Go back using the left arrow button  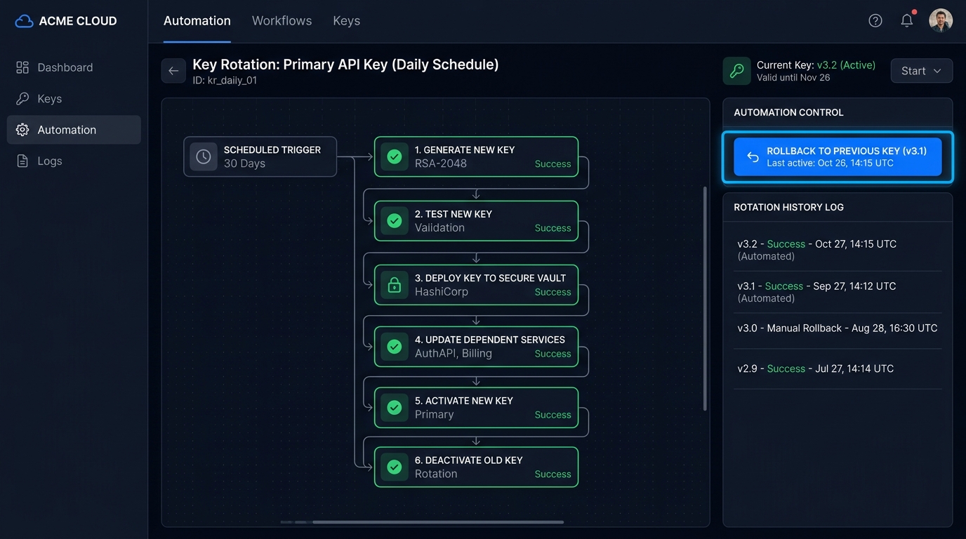(173, 71)
